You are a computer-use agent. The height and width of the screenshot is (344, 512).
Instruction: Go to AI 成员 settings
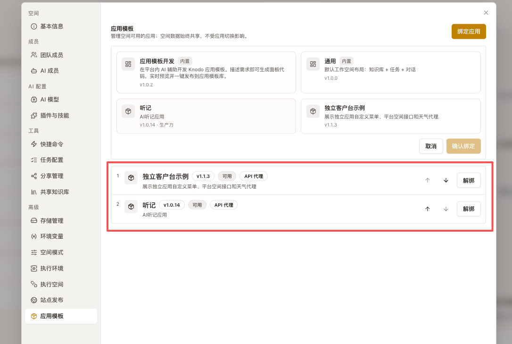61,71
